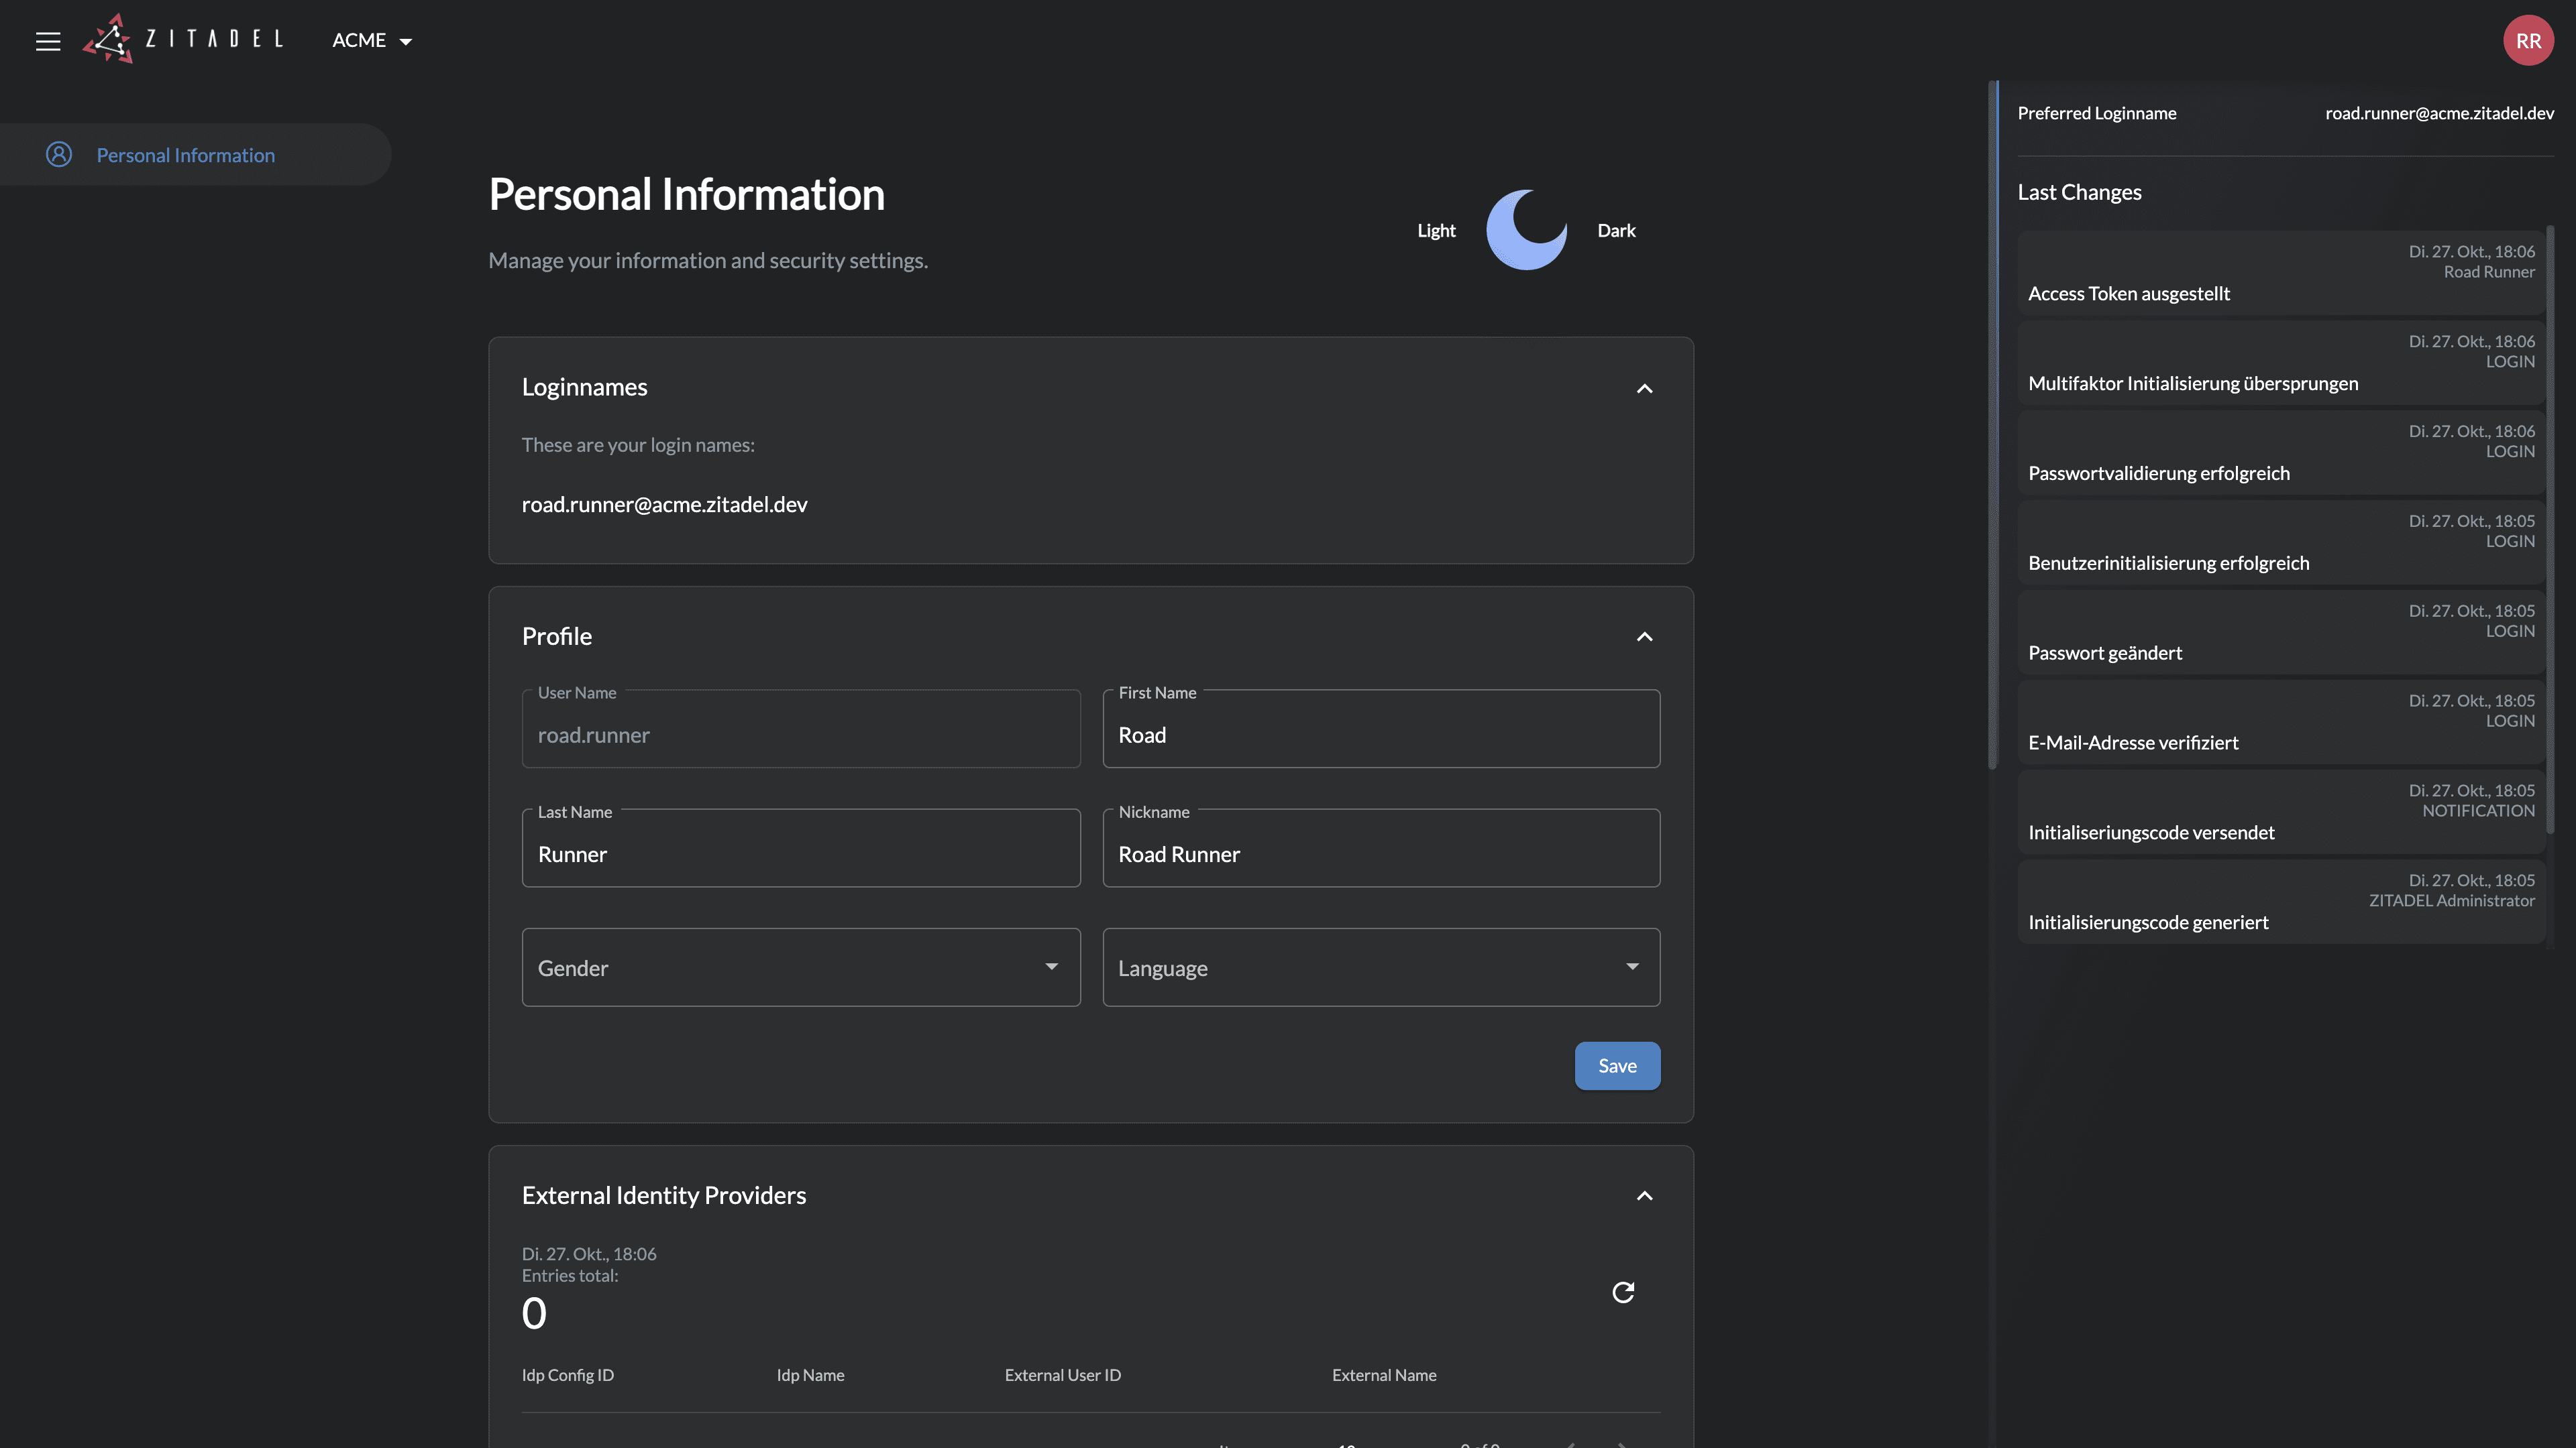Collapse the Loginnames section
Screen dimensions: 2576x1448
click(x=1644, y=387)
